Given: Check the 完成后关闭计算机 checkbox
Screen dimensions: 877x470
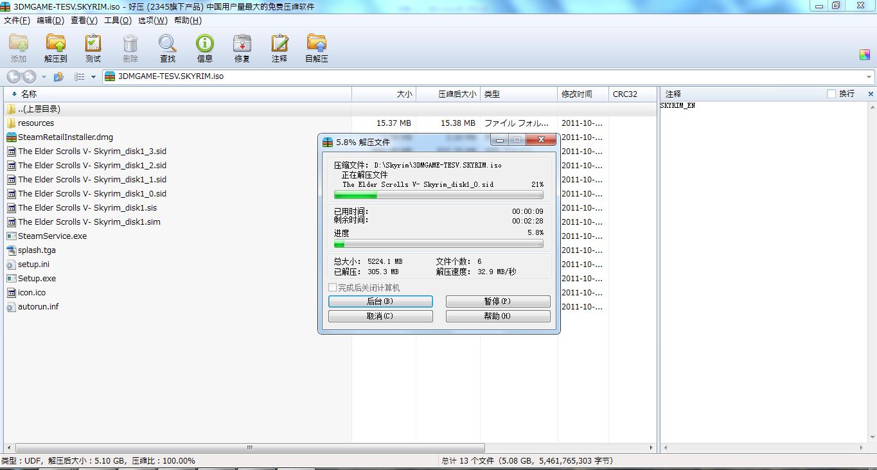Looking at the screenshot, I should 332,288.
